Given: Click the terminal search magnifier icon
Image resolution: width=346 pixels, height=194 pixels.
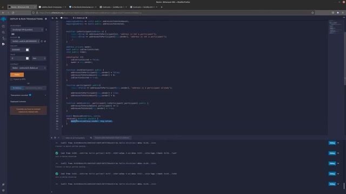Looking at the screenshot, I should (91, 138).
